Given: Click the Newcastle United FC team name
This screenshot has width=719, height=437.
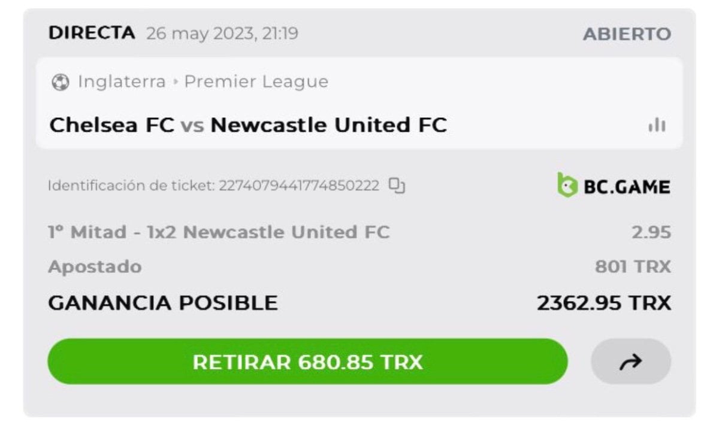Looking at the screenshot, I should tap(328, 125).
